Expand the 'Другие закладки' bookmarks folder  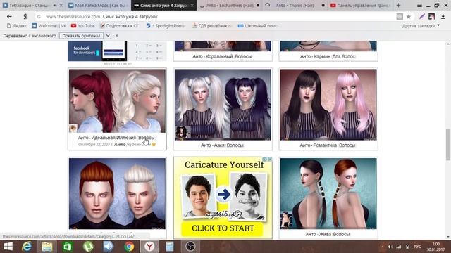(421, 26)
